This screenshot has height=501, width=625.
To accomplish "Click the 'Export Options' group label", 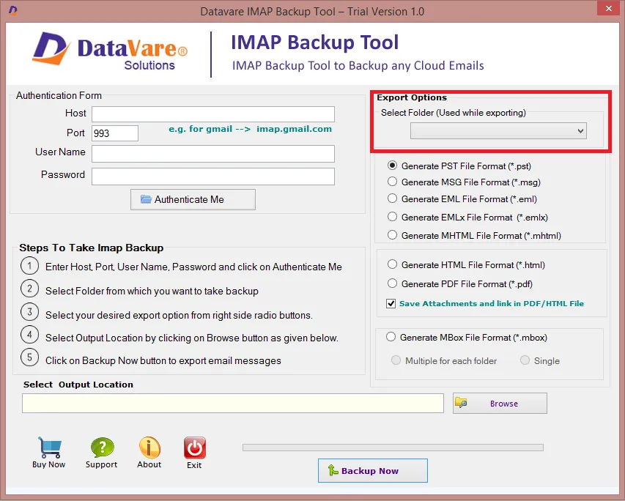I will tap(412, 97).
